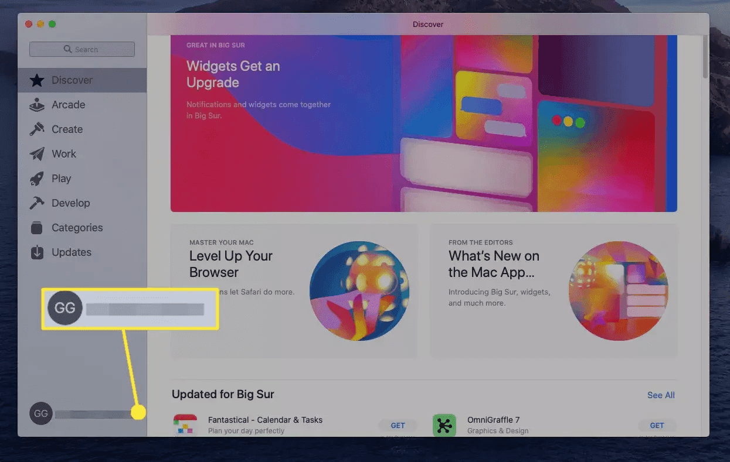Click the yellow minimize window button

(x=40, y=24)
